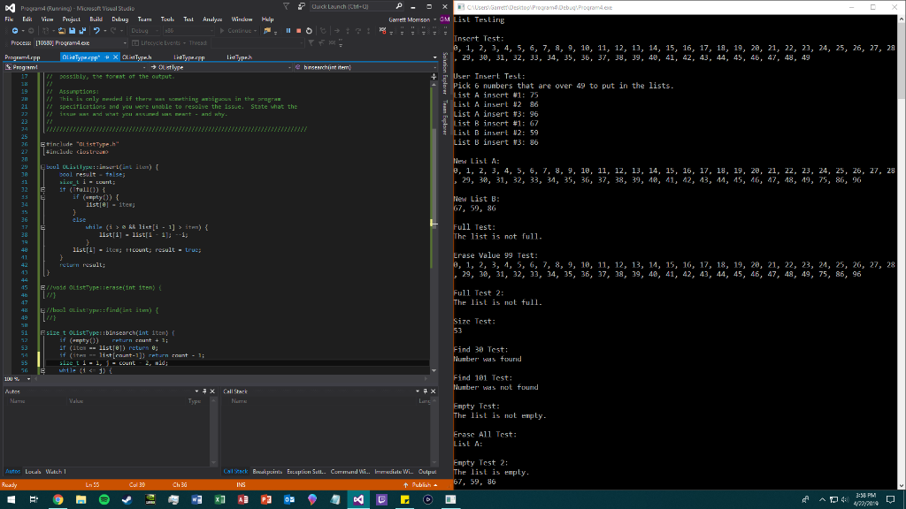
Task: Collapse the OListType::insert function outline
Action: 42,167
